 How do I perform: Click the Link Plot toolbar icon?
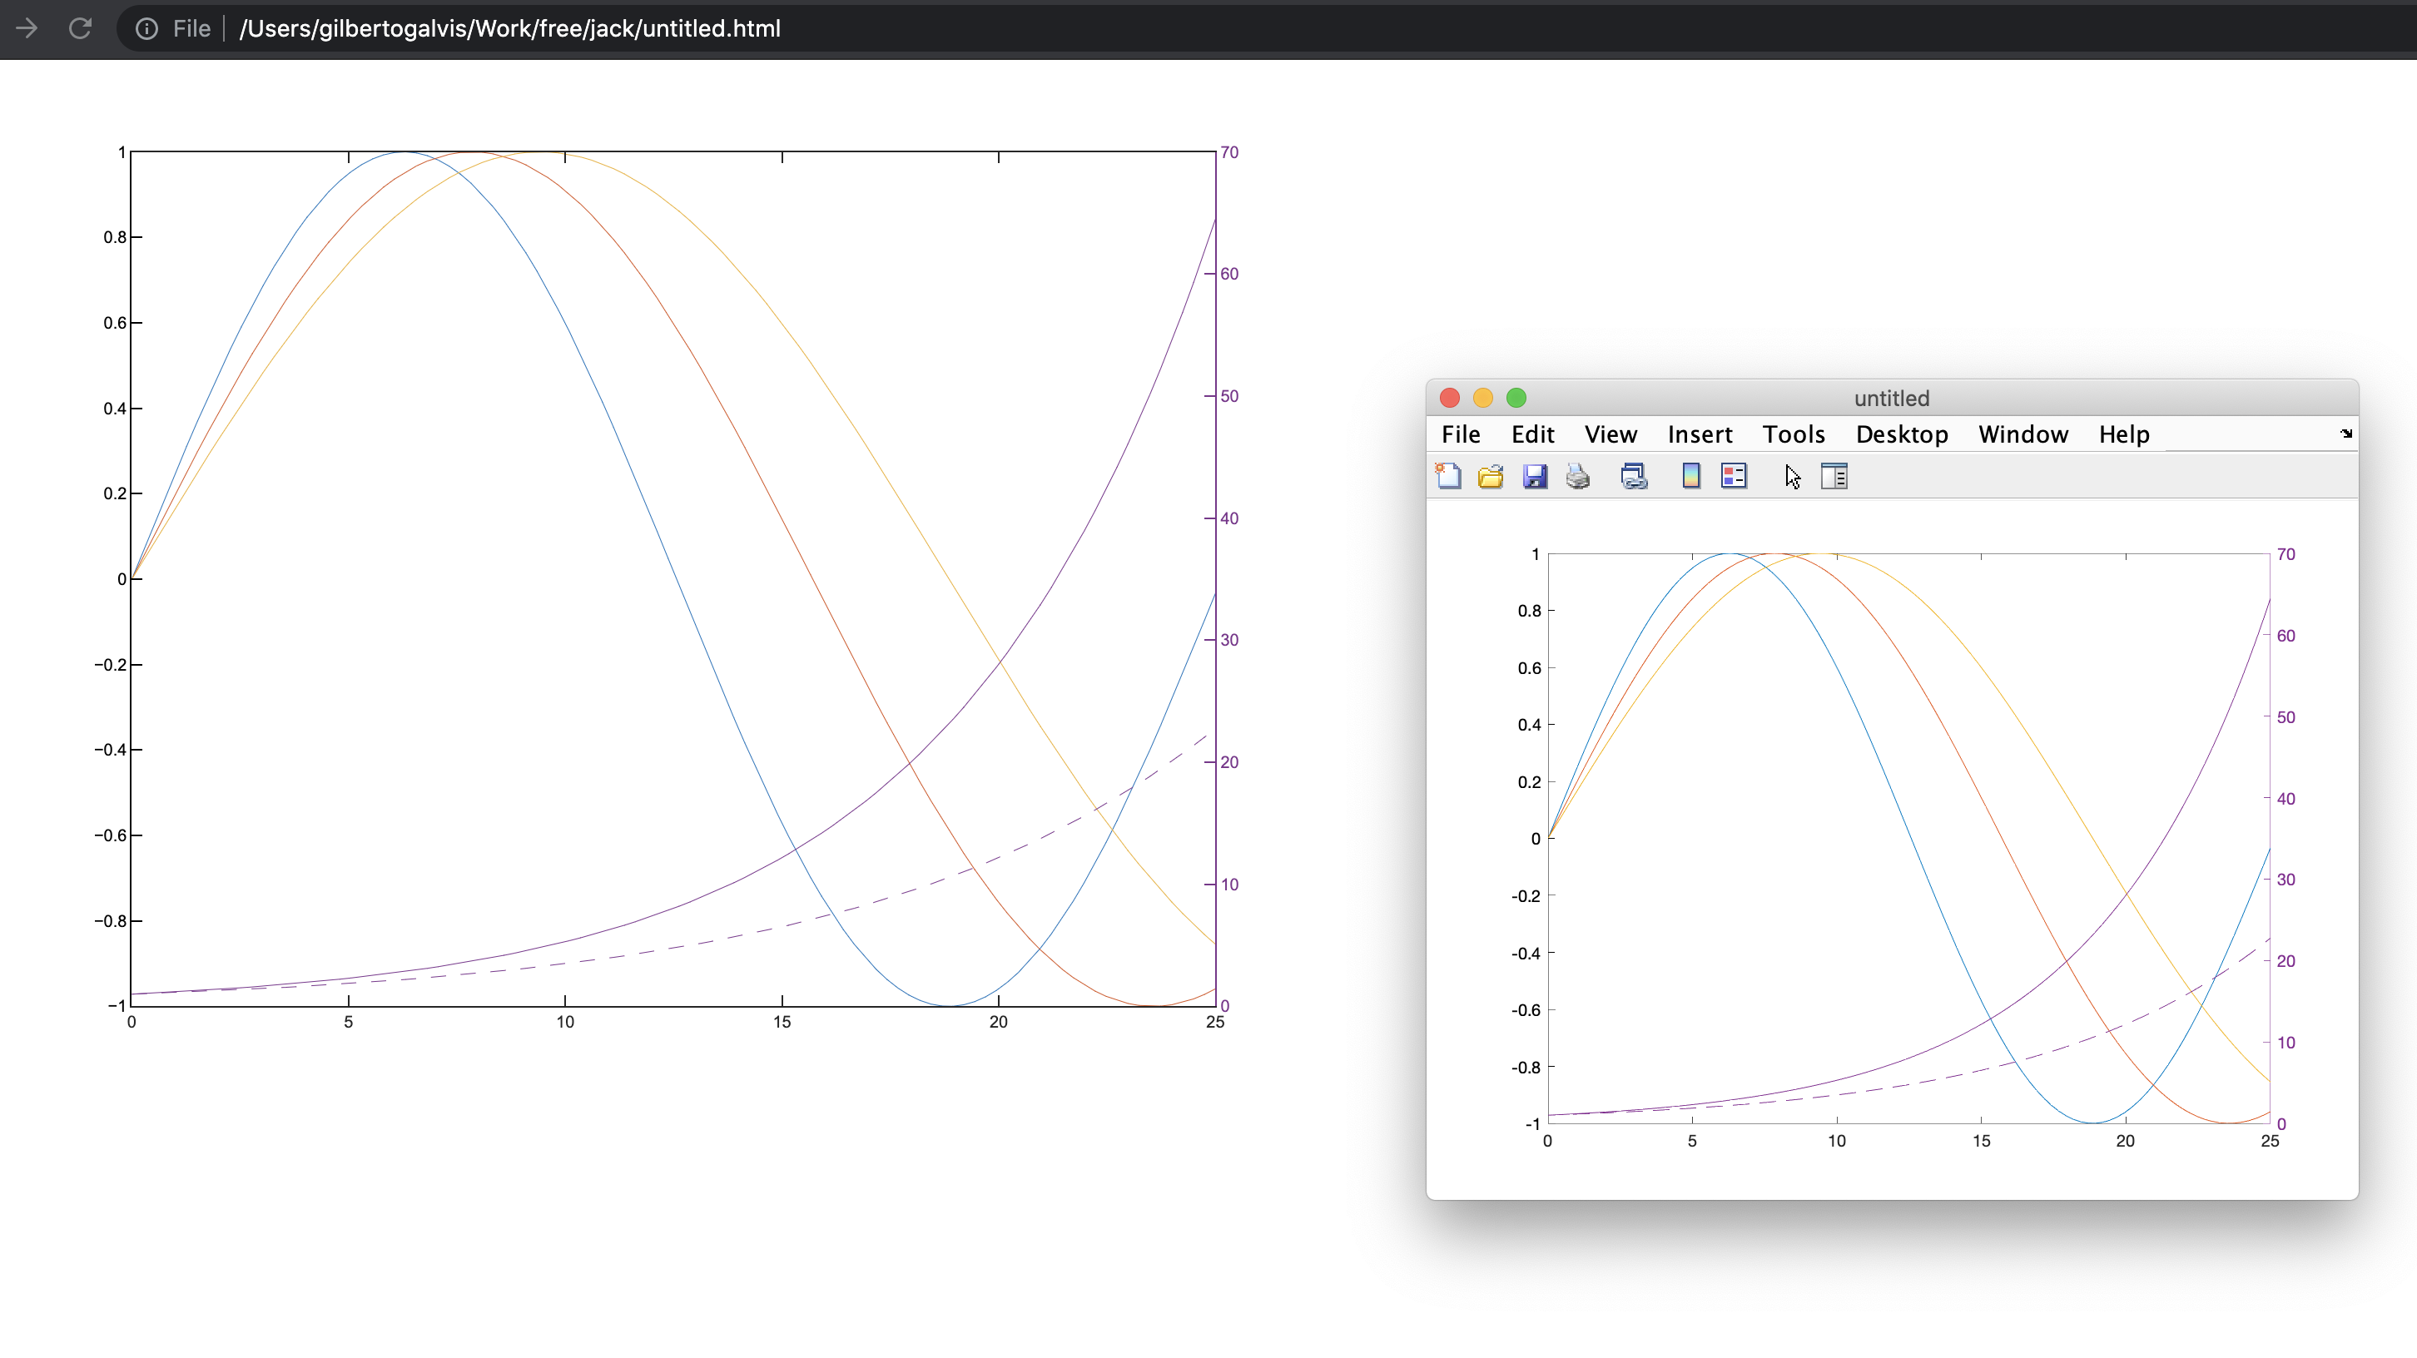pos(1634,477)
